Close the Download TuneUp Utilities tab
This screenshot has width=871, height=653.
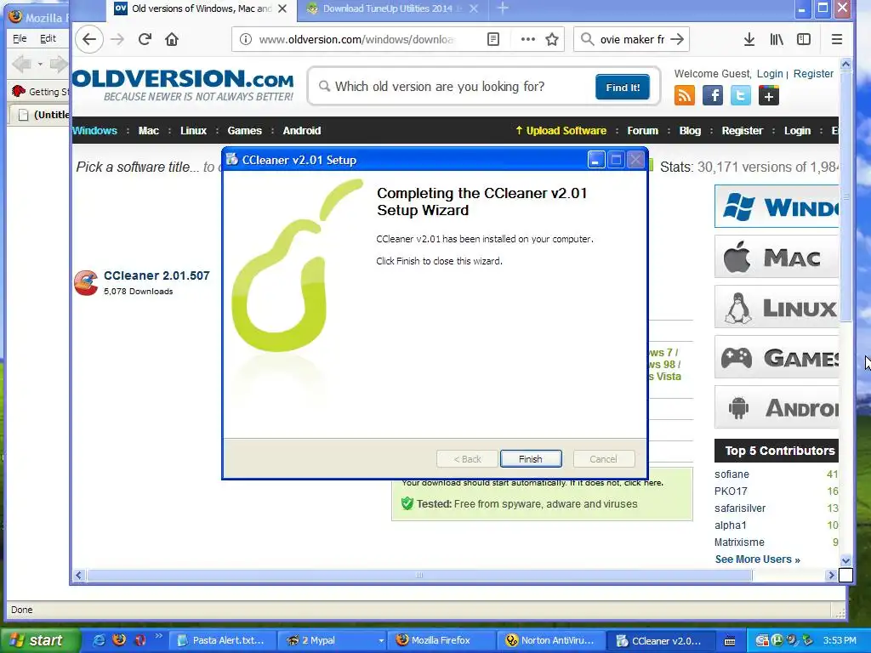point(473,9)
